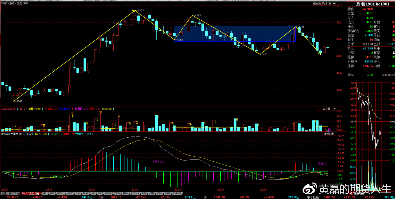Click the 4261 swing low label
The width and height of the screenshot is (395, 199).
pos(180,40)
